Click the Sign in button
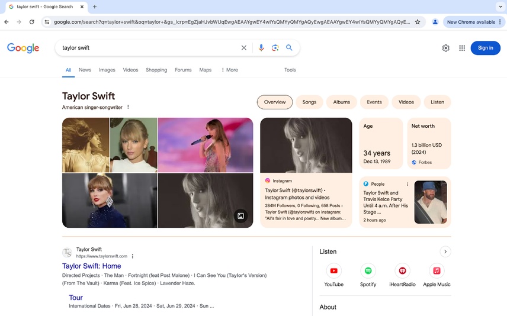The width and height of the screenshot is (507, 316). (485, 48)
